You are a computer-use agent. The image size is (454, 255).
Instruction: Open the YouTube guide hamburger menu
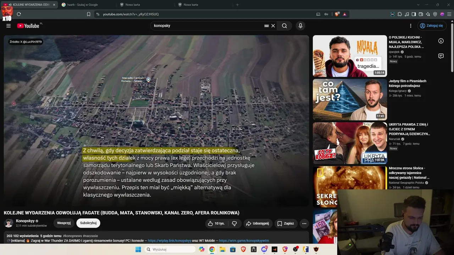coord(9,26)
